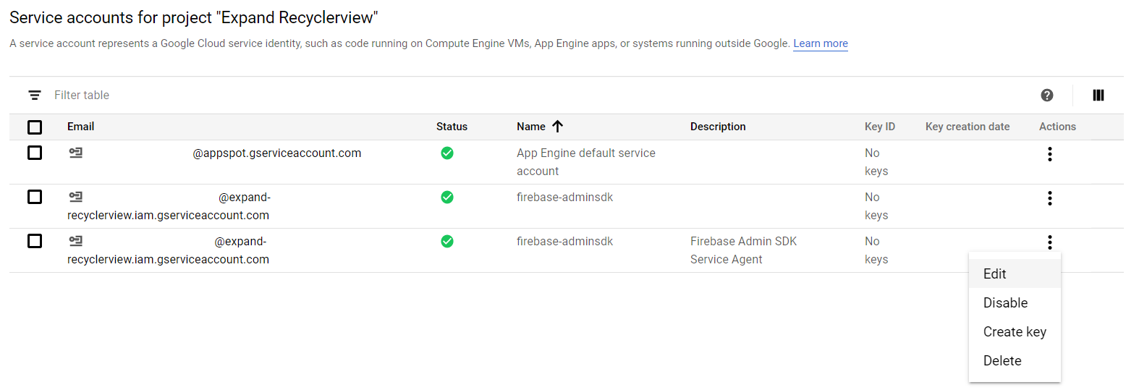Follow the Learn more link
The image size is (1126, 390).
(x=820, y=43)
